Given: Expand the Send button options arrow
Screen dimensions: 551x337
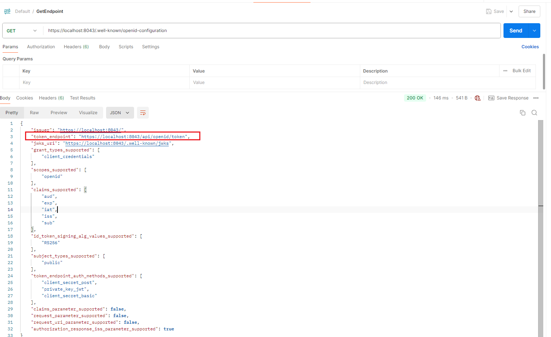Looking at the screenshot, I should point(534,31).
